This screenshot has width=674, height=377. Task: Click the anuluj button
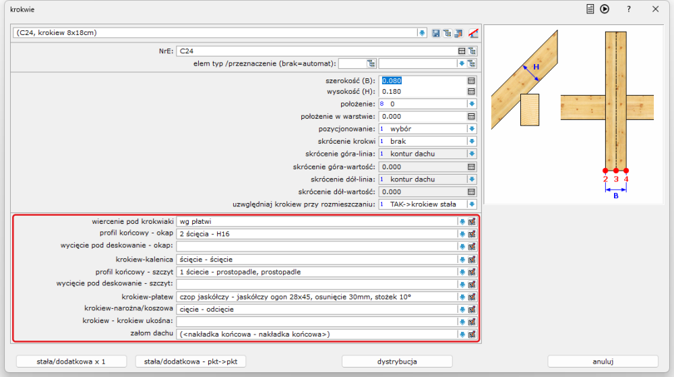[603, 361]
